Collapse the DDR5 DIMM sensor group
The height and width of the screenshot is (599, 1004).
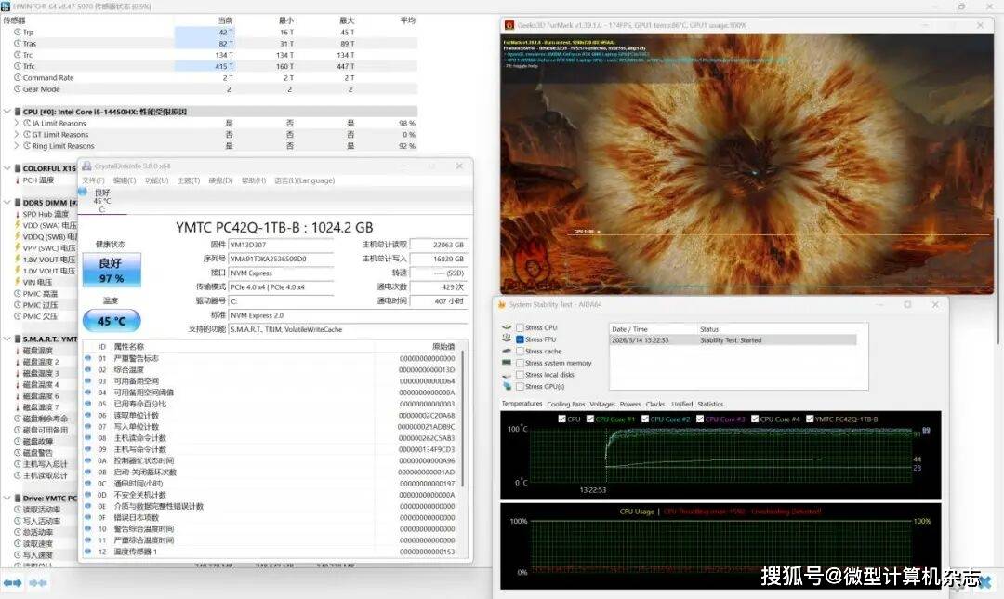click(x=7, y=203)
